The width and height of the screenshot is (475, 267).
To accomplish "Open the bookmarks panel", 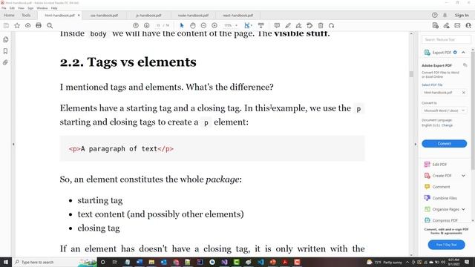I will [x=5, y=51].
